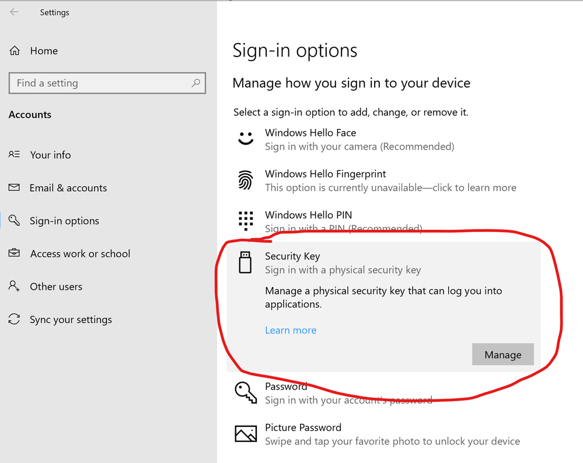
Task: Click the back arrow in Settings
Action: [14, 12]
